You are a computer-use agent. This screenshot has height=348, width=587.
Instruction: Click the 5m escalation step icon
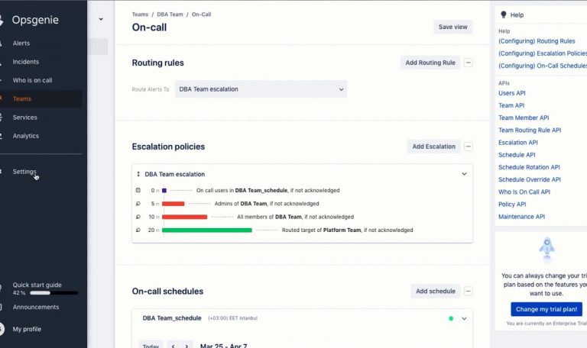(x=138, y=204)
